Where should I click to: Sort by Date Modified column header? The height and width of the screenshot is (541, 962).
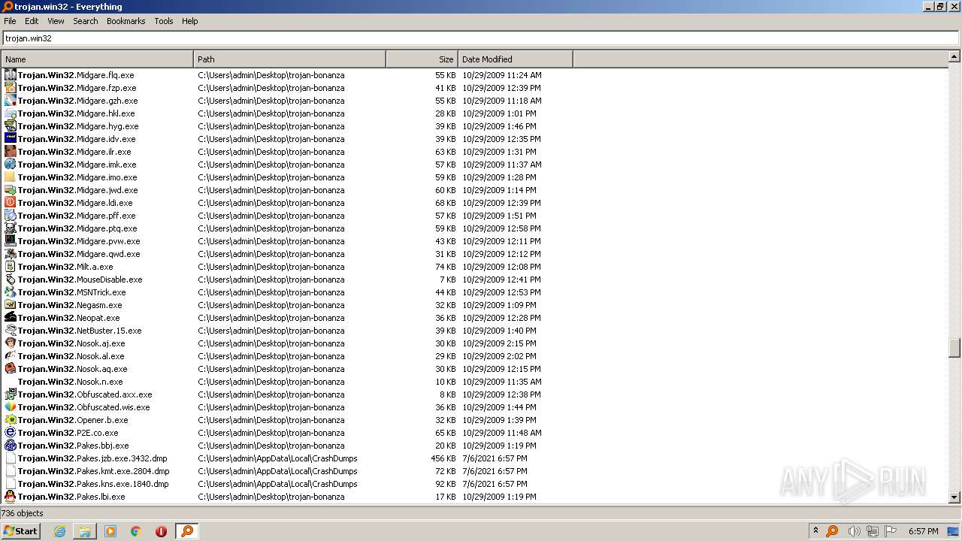[x=515, y=59]
